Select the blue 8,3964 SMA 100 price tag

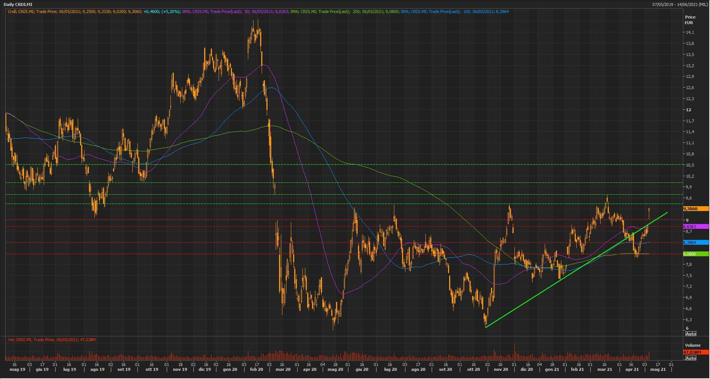(695, 243)
